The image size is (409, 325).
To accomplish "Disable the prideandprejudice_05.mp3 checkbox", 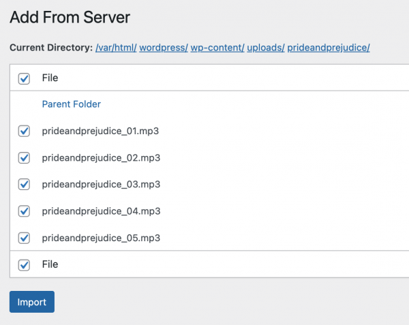I will (25, 238).
